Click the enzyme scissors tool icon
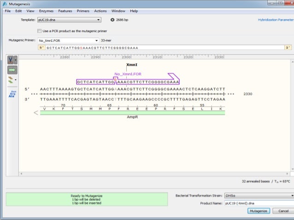Viewport: 294px width, 220px height. pos(11,60)
